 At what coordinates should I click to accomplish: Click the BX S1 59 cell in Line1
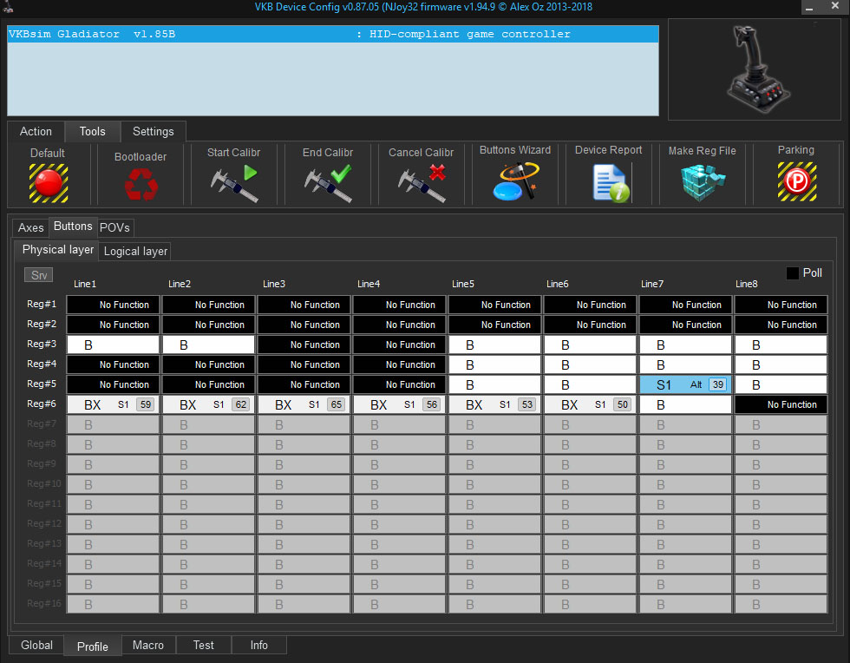pos(113,404)
